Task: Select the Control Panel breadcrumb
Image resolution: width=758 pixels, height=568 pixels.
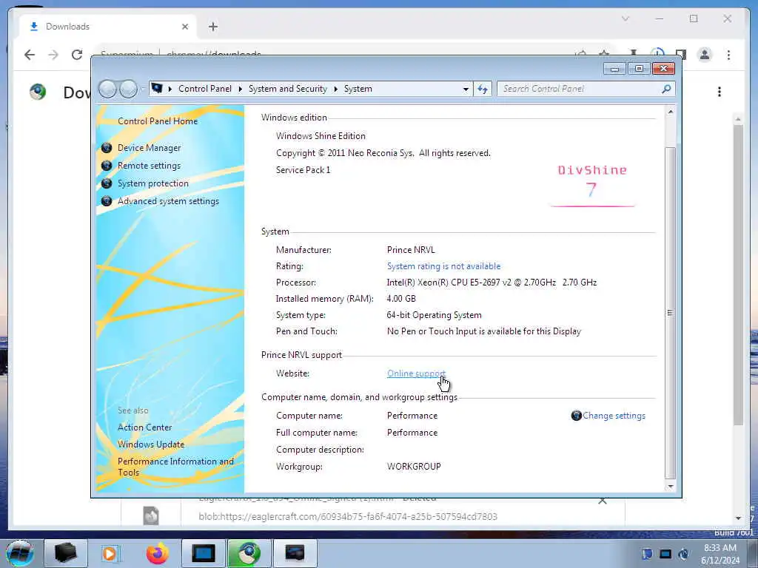Action: click(x=205, y=89)
